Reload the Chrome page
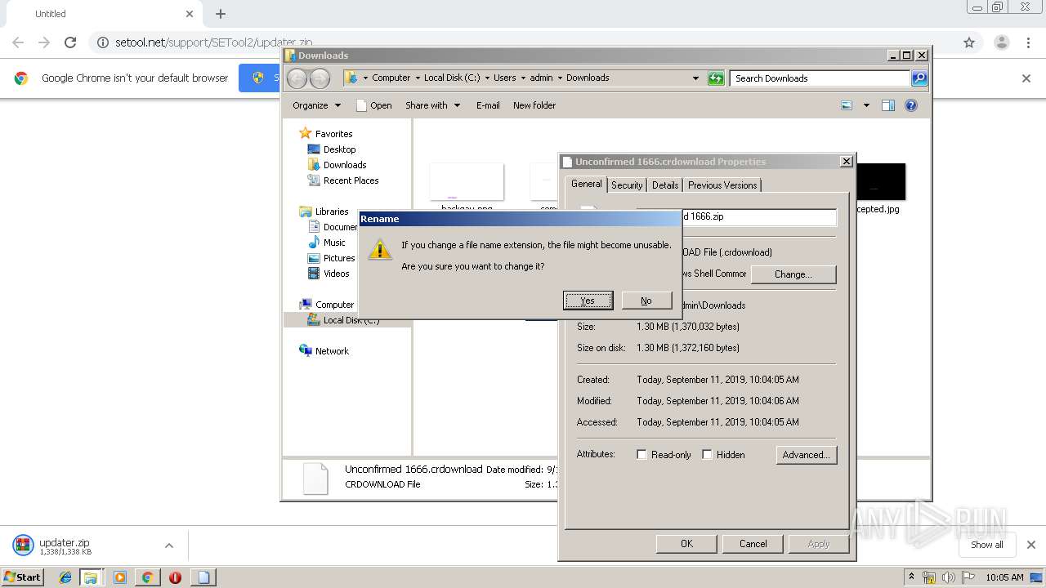This screenshot has width=1046, height=588. point(70,42)
